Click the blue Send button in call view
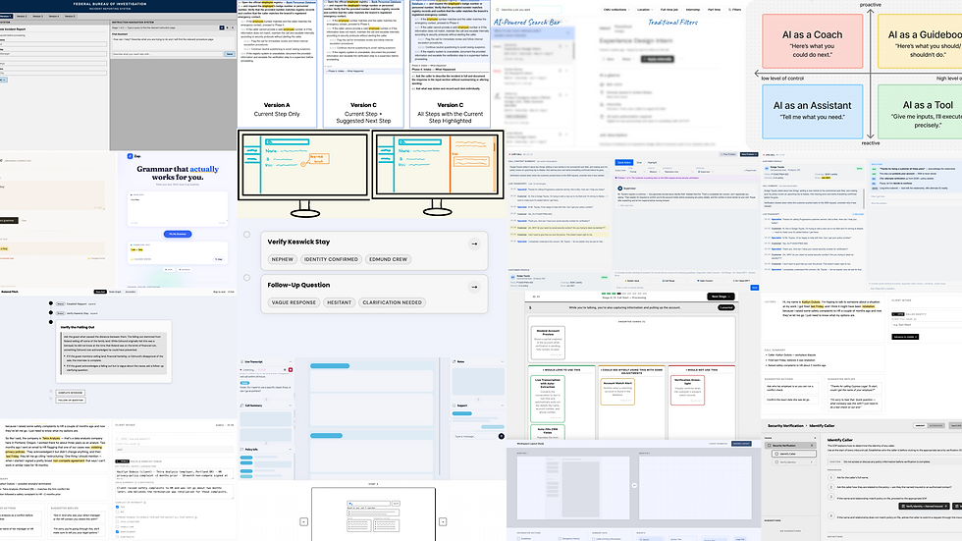Image resolution: width=962 pixels, height=541 pixels. tap(755, 287)
